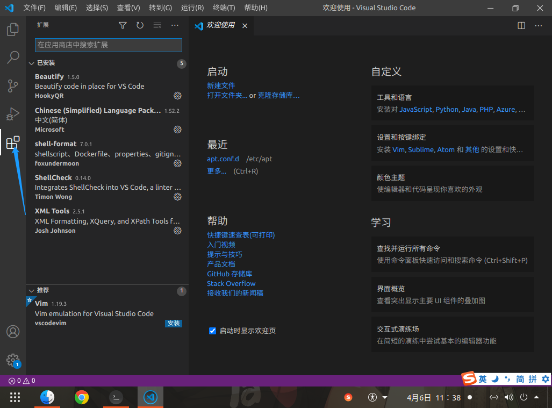Open the 转到(G) menu
Screen dimensions: 552x408
pyautogui.click(x=161, y=8)
